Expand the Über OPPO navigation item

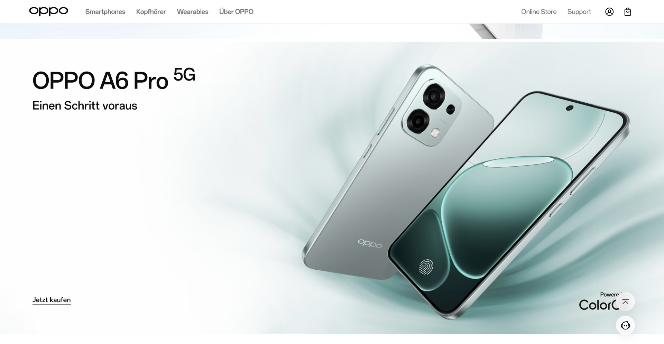pyautogui.click(x=236, y=12)
